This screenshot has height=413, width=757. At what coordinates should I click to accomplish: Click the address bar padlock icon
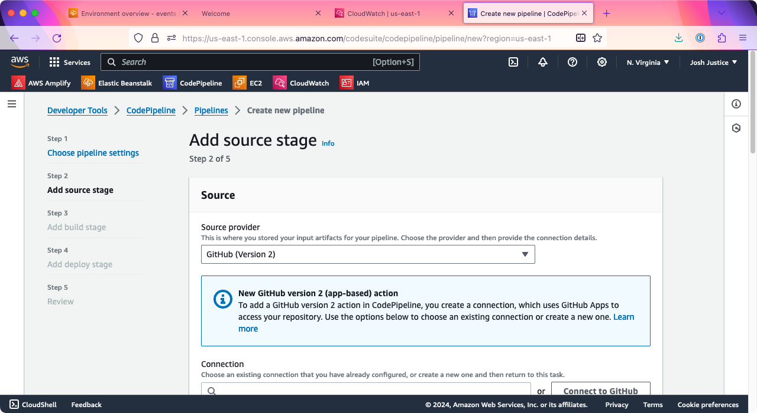pos(155,38)
